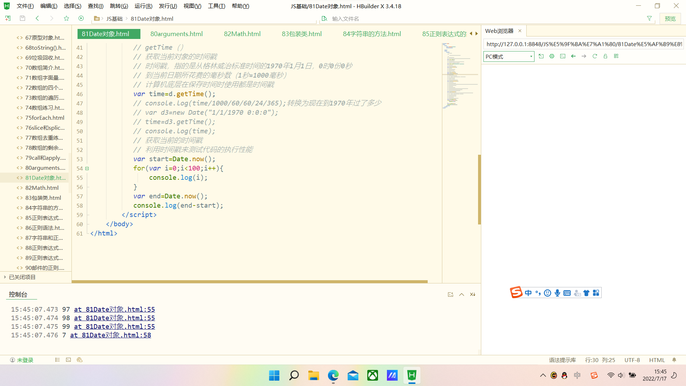This screenshot has height=386, width=686.
Task: Click the URL address bar in the browser panel
Action: 582,44
